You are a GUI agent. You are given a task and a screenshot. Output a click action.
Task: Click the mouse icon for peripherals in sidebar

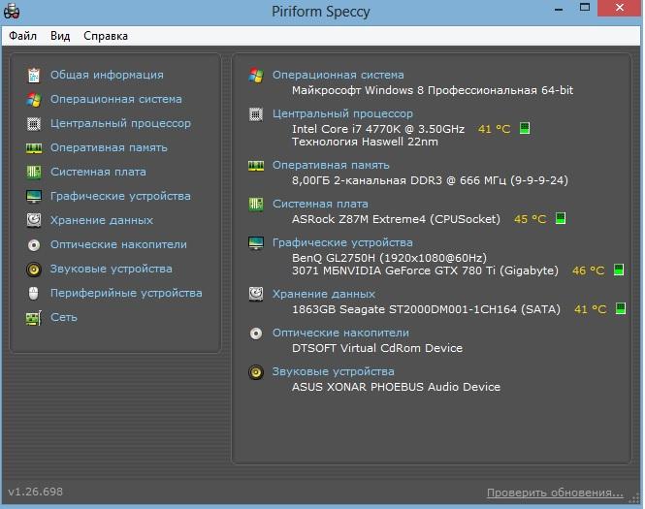(x=34, y=294)
